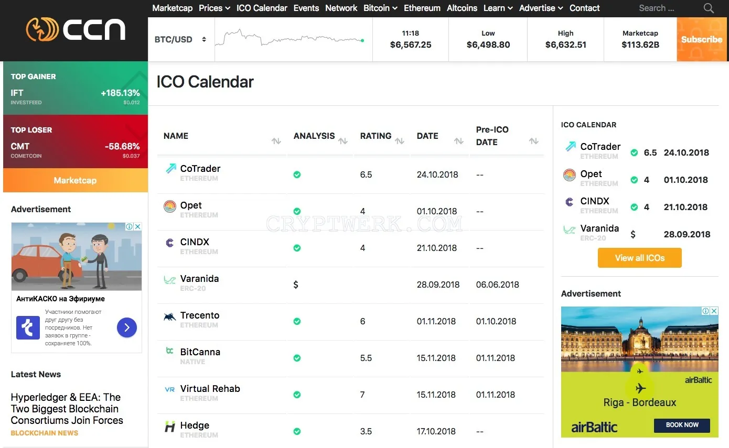Click the Opet logo in the main table
The height and width of the screenshot is (448, 729).
(x=170, y=206)
